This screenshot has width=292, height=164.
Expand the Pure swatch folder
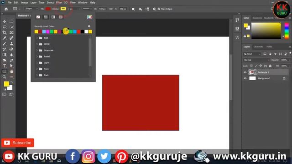point(37,69)
